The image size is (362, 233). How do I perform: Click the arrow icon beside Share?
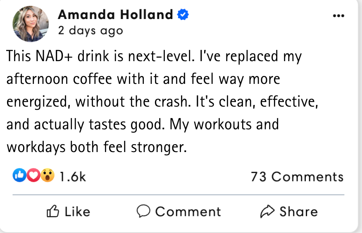pos(267,212)
